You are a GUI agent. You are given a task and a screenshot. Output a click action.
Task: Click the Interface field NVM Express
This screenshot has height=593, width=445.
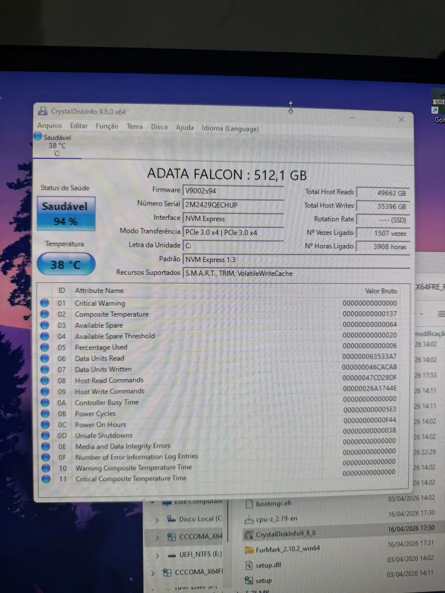[233, 219]
